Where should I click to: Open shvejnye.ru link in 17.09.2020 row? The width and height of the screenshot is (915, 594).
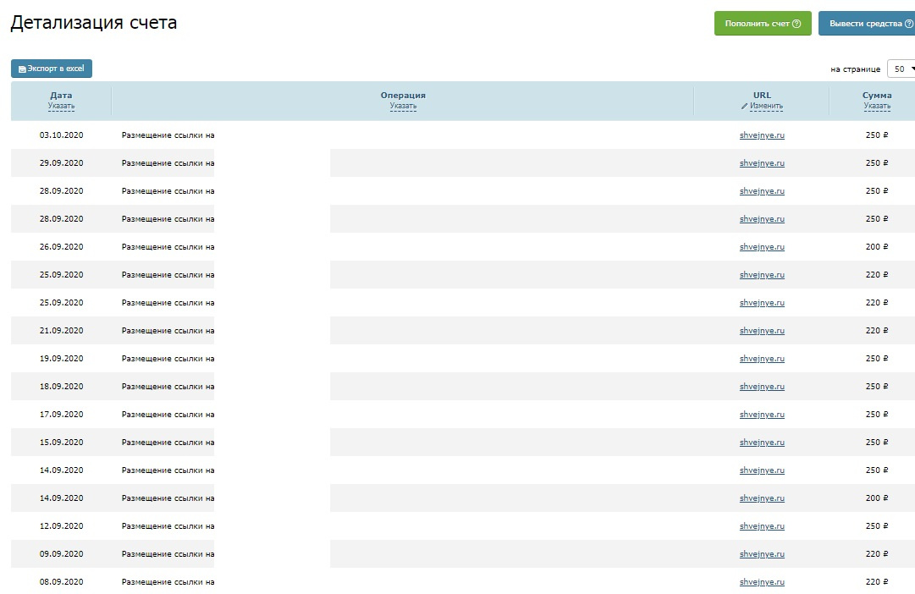[x=762, y=415]
